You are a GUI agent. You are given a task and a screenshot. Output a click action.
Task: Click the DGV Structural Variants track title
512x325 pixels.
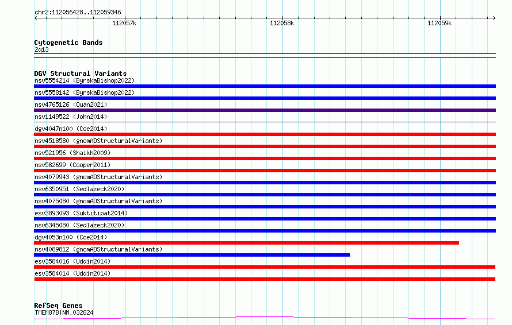click(81, 73)
